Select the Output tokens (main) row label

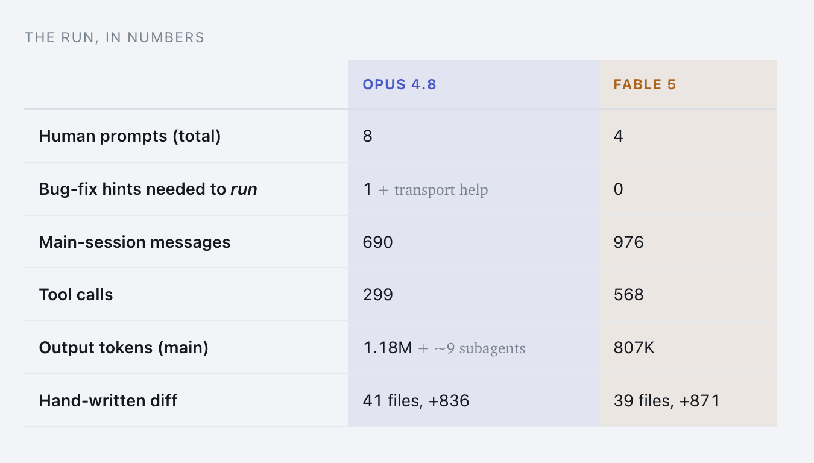(x=124, y=348)
